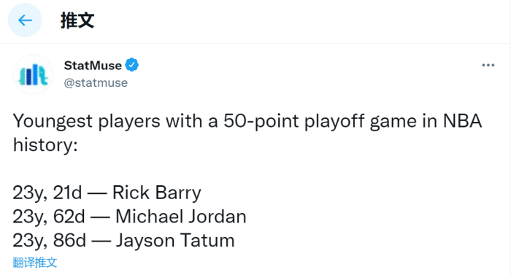Viewport: 511px width, 275px height.
Task: Click the word "Youngest" starting the tweet
Action: click(x=53, y=122)
